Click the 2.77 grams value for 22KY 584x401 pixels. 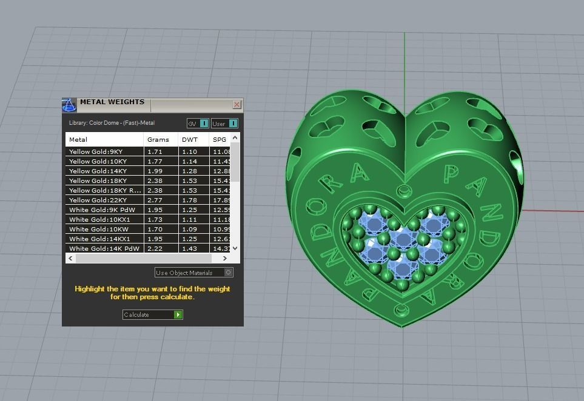coord(155,200)
